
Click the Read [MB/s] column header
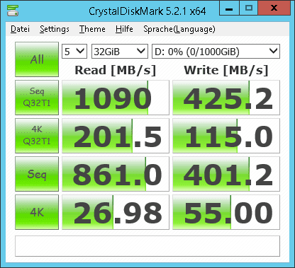click(116, 70)
